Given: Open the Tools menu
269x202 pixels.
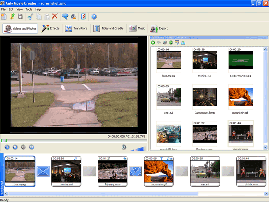Looking at the screenshot, I should (x=29, y=9).
